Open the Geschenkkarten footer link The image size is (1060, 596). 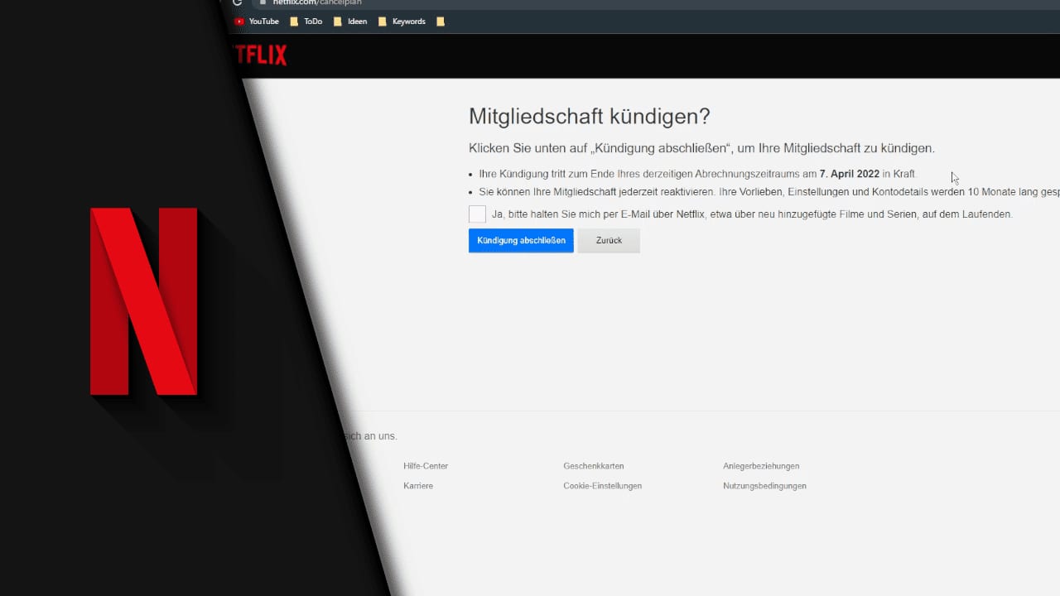[x=594, y=466]
